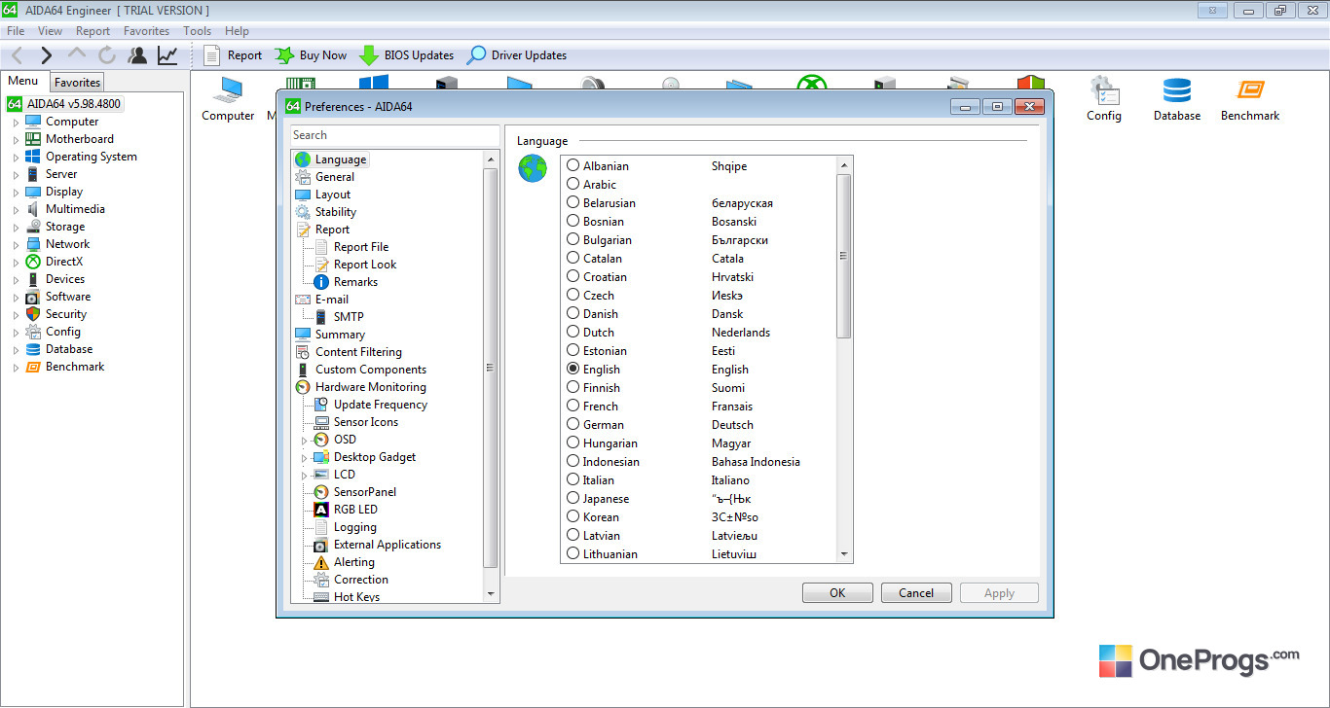Select Stability in the Preferences tree

pos(335,212)
